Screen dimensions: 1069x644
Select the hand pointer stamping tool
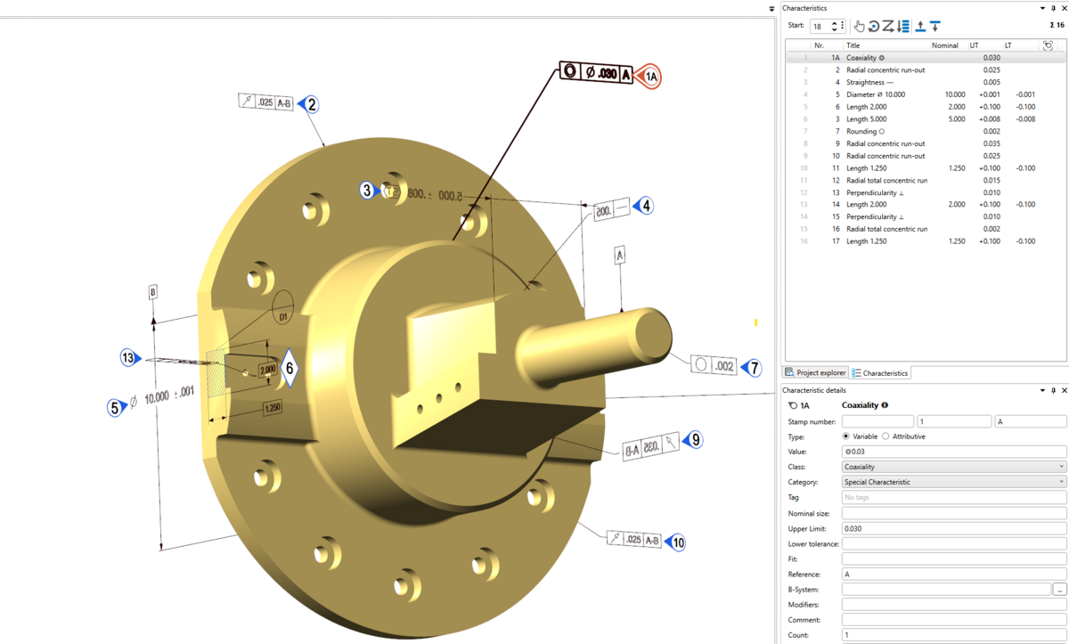859,26
